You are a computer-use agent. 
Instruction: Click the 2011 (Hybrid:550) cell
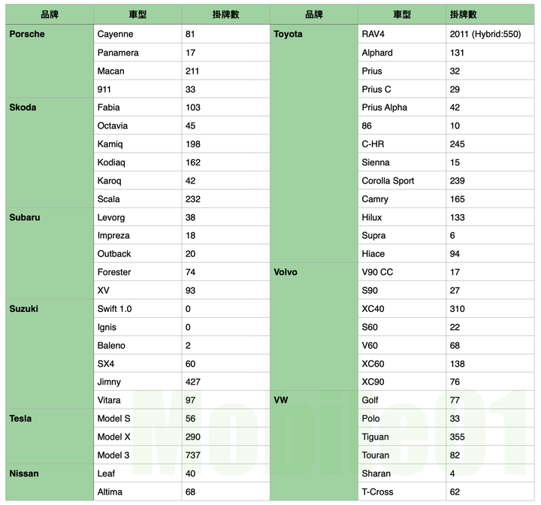tap(490, 34)
